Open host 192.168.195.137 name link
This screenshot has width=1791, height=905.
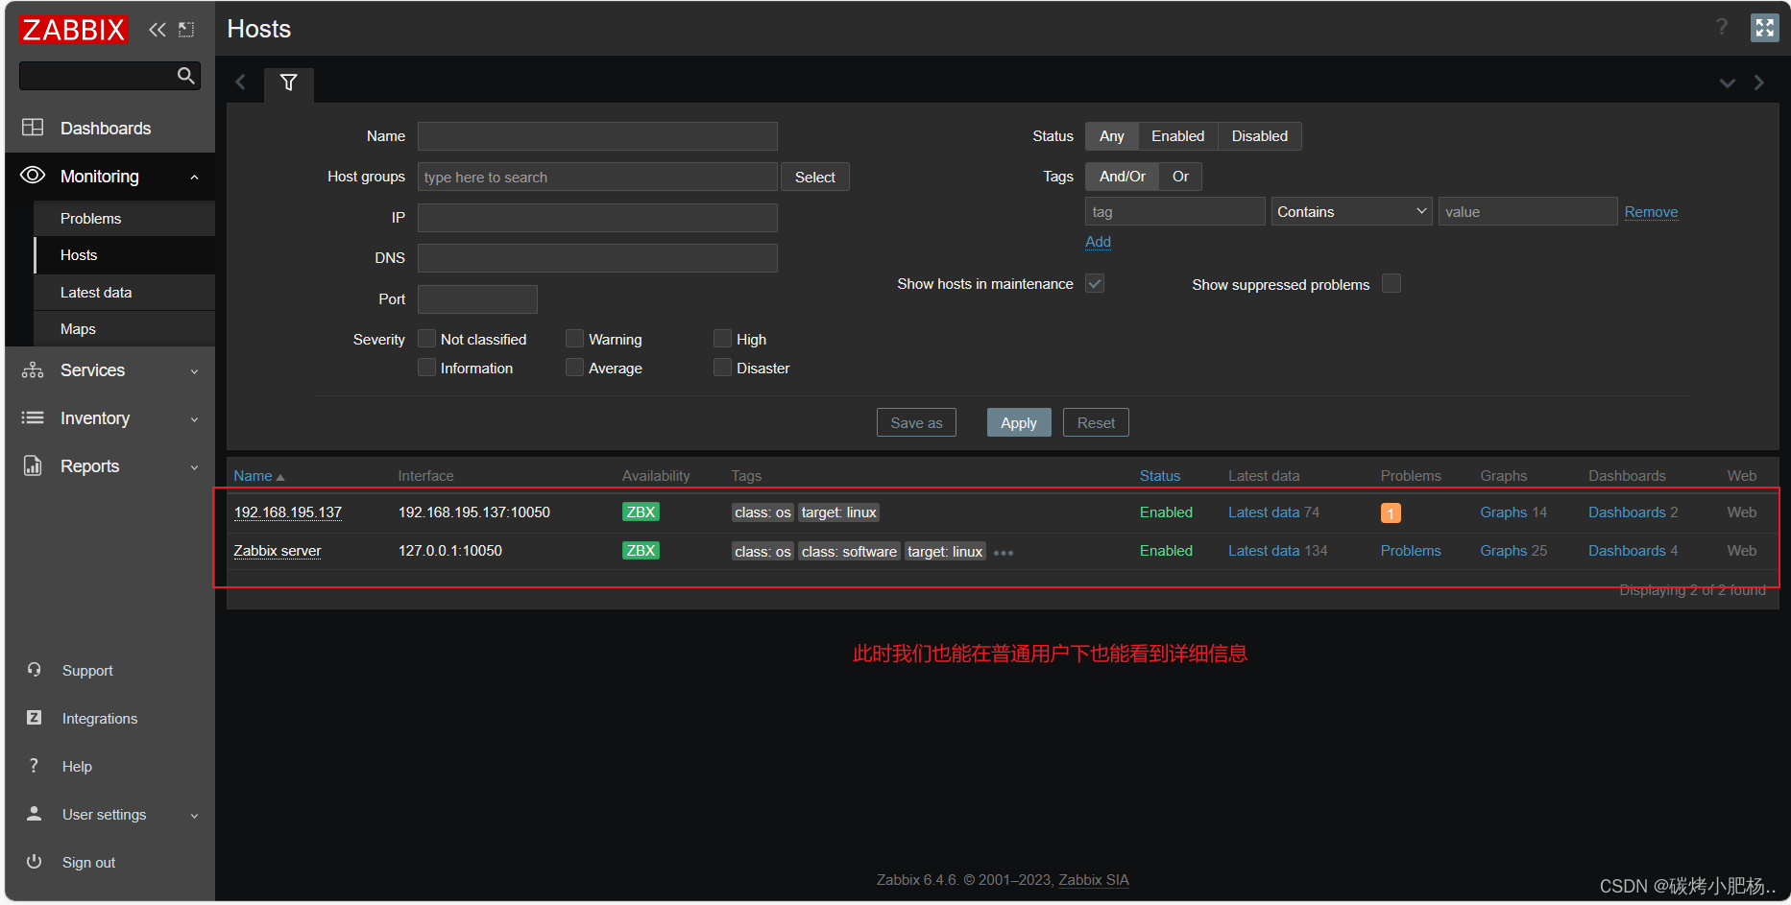point(288,512)
